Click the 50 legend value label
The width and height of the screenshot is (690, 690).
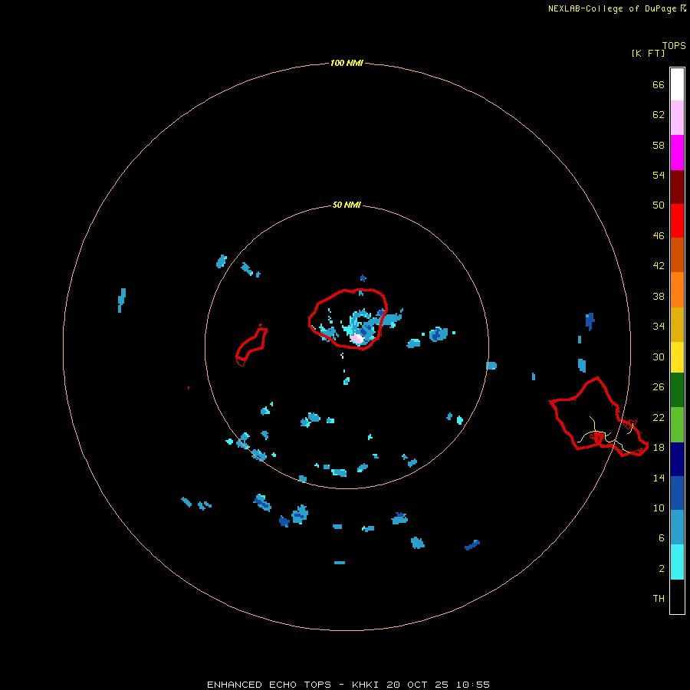point(659,205)
